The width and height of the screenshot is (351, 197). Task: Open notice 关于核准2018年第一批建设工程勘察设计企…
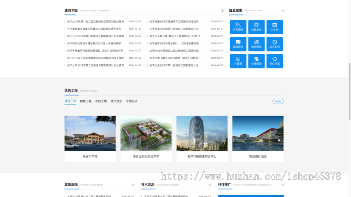click(175, 29)
